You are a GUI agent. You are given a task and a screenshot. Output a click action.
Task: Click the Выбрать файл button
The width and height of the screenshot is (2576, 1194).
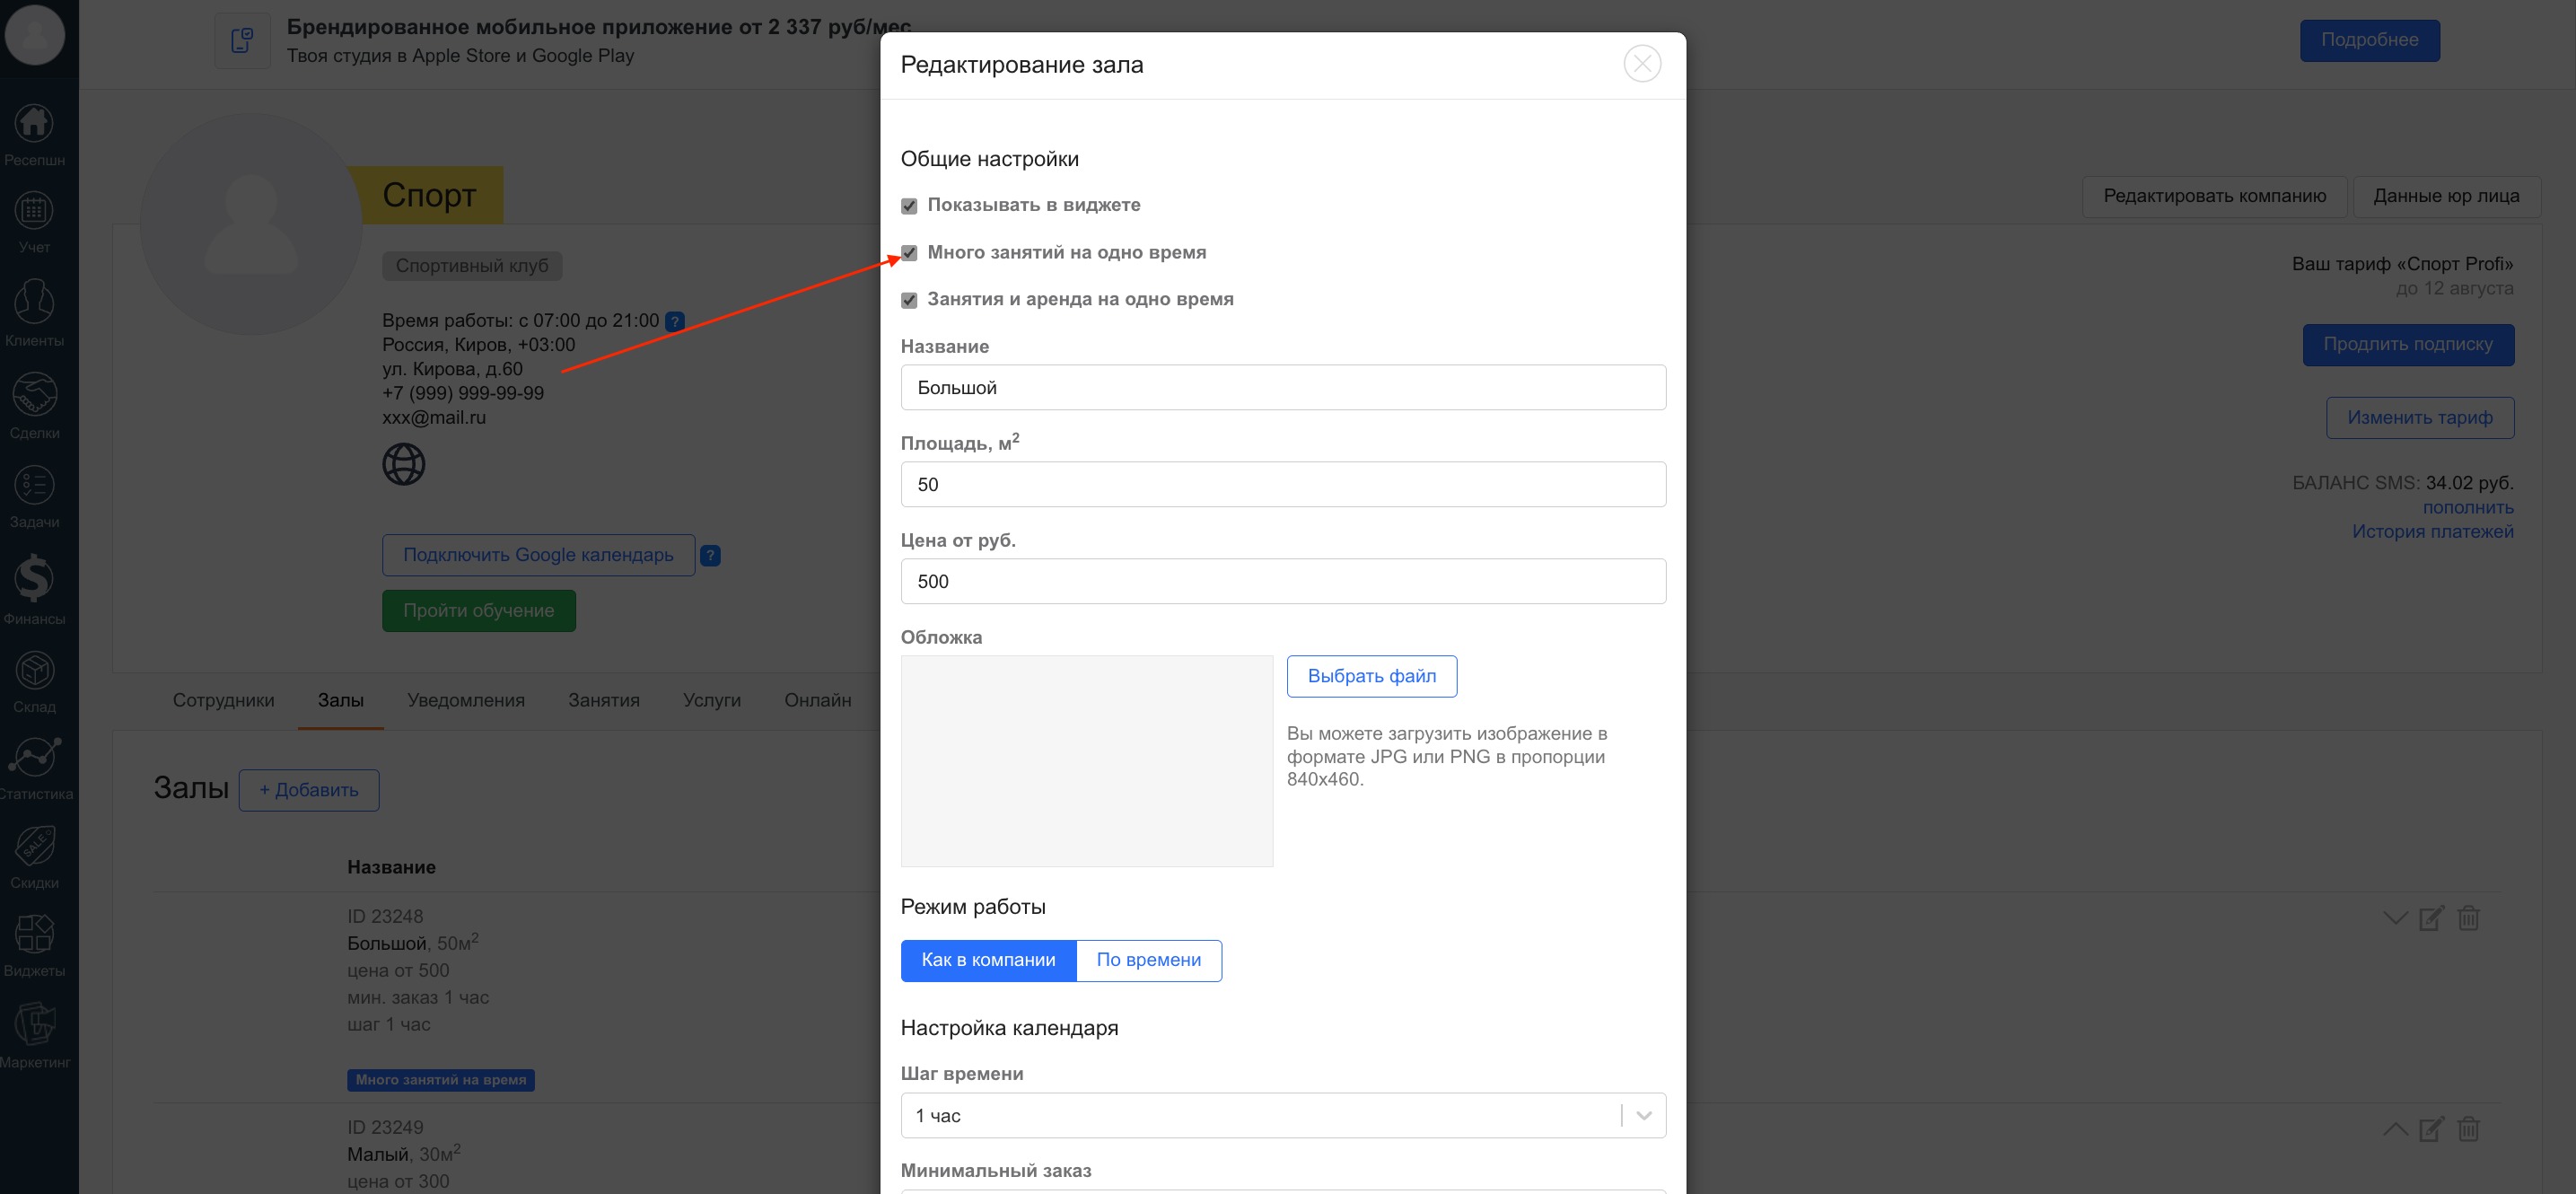1371,676
